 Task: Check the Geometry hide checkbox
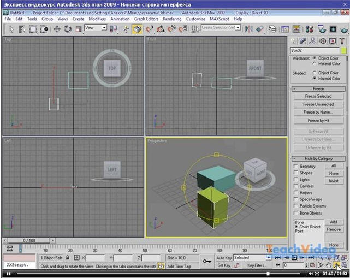(296, 167)
